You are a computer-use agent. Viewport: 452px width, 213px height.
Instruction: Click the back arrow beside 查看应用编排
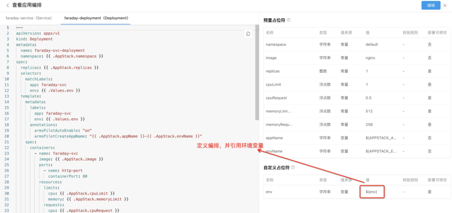(8, 5)
